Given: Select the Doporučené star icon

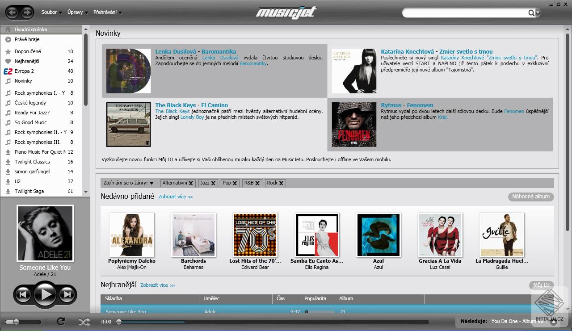Looking at the screenshot, I should [7, 51].
